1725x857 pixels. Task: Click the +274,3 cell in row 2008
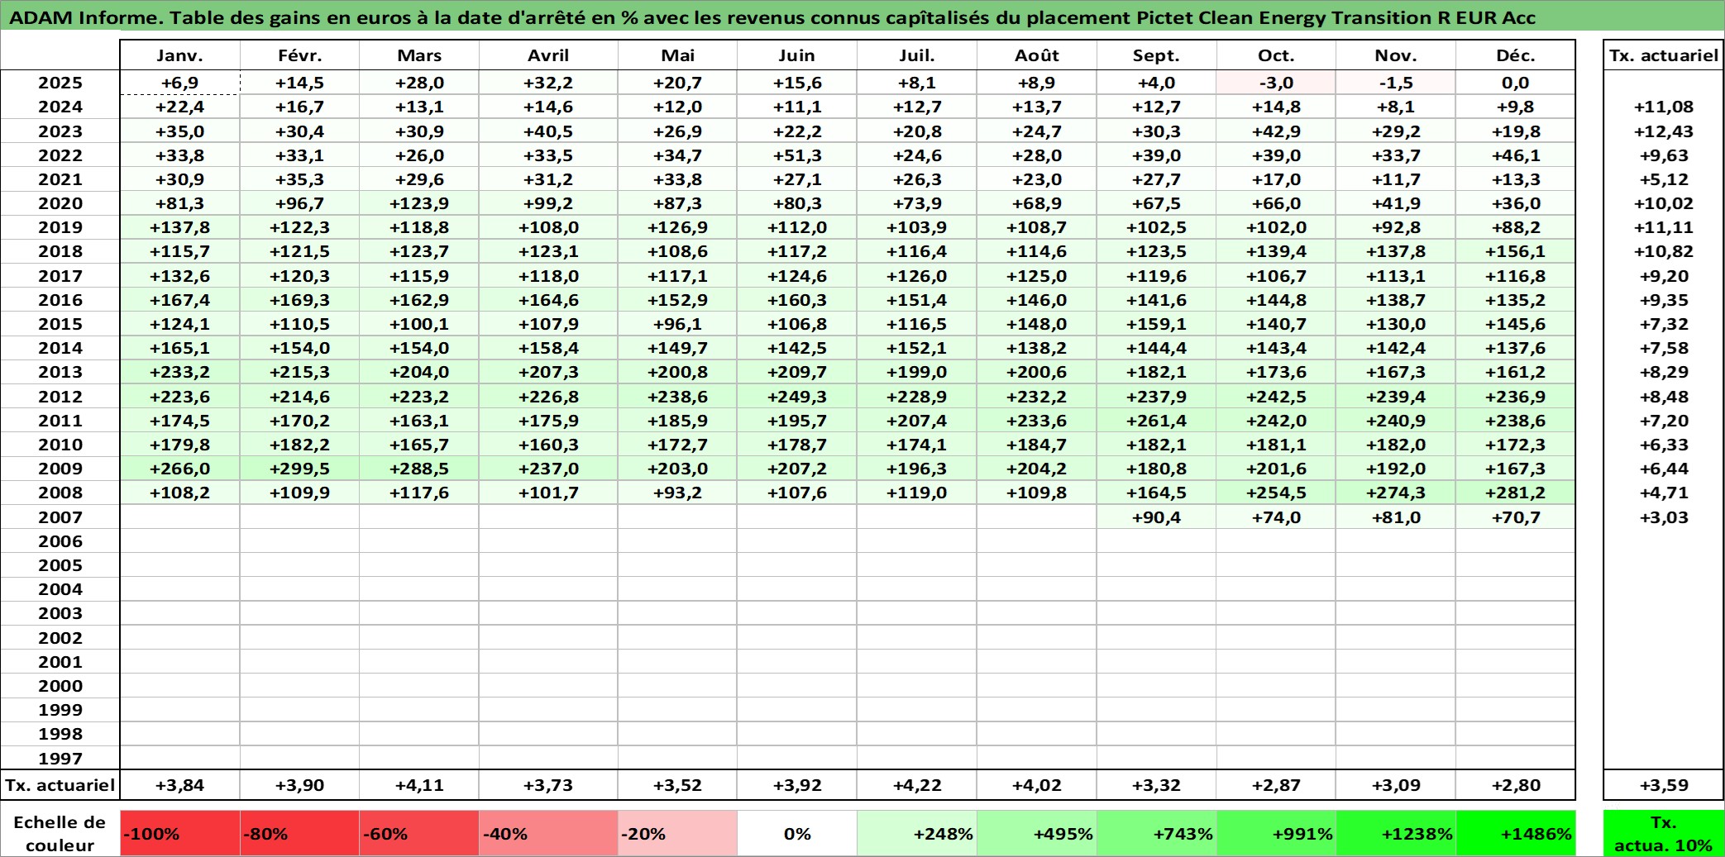tap(1396, 493)
